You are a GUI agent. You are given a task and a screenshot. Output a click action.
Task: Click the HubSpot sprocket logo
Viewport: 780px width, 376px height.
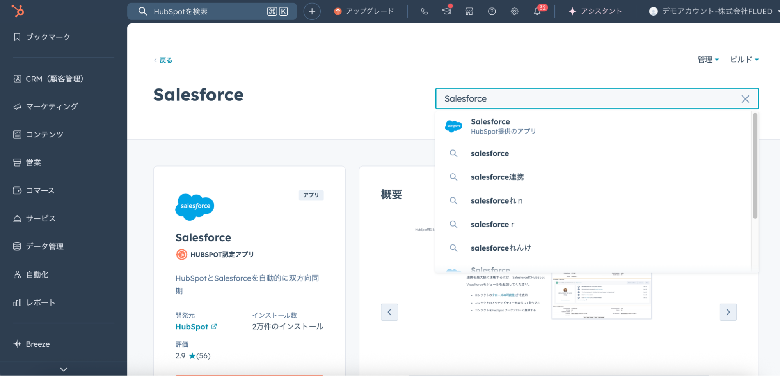(18, 11)
